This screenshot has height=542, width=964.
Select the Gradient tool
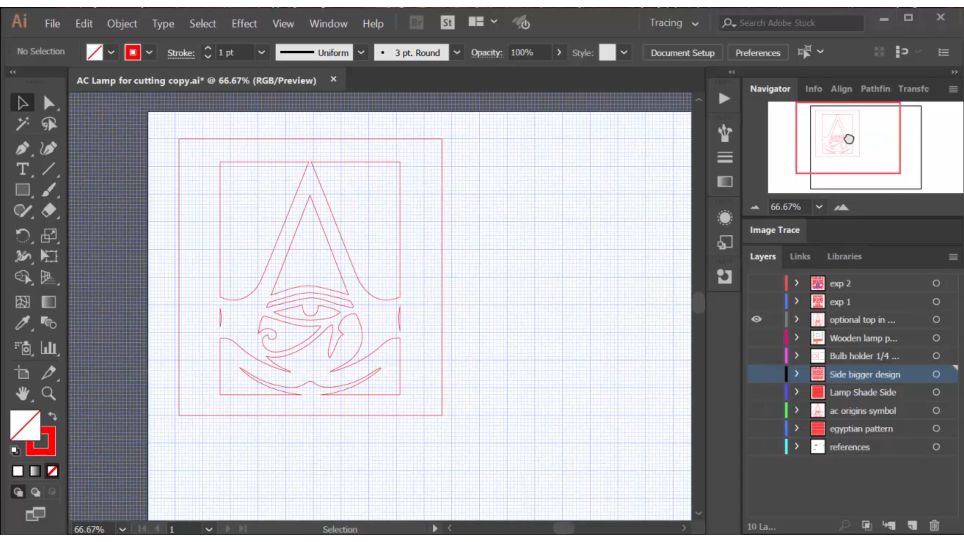(49, 302)
